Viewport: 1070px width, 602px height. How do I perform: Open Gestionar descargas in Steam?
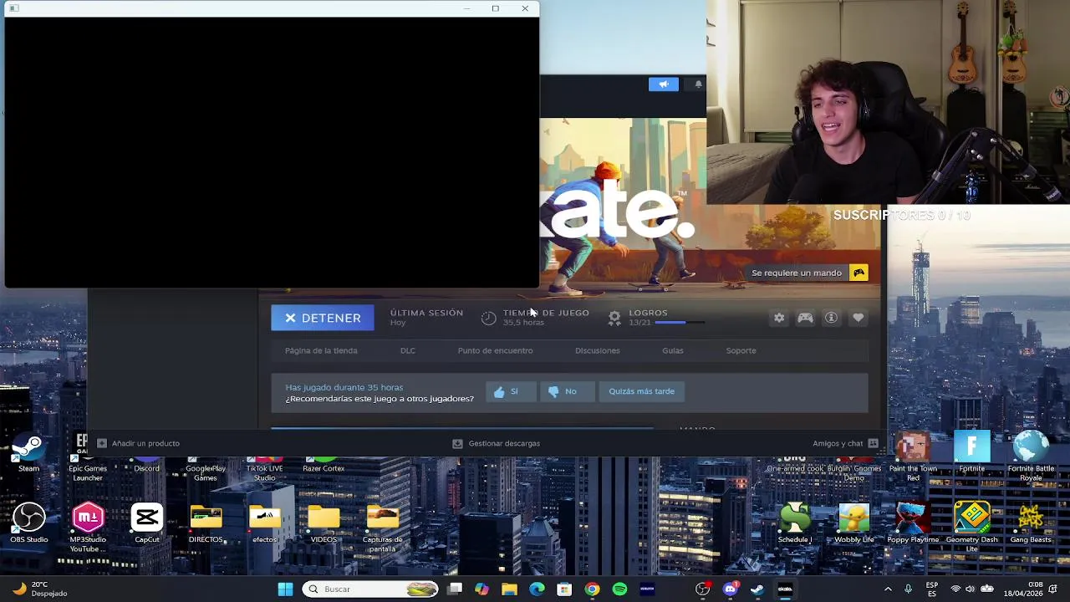coord(497,443)
